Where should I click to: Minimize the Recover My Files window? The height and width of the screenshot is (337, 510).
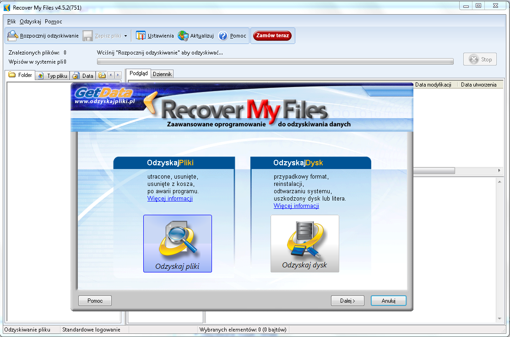coord(466,5)
